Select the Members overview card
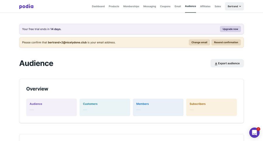Image resolution: width=263 pixels, height=141 pixels. [158, 107]
